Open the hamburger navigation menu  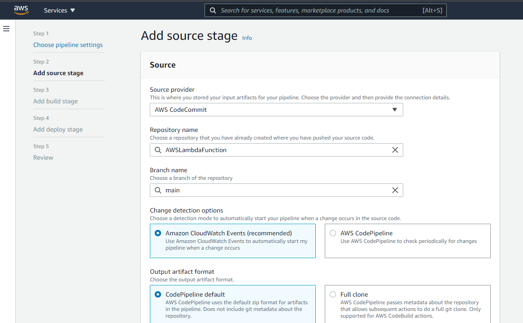pyautogui.click(x=6, y=29)
